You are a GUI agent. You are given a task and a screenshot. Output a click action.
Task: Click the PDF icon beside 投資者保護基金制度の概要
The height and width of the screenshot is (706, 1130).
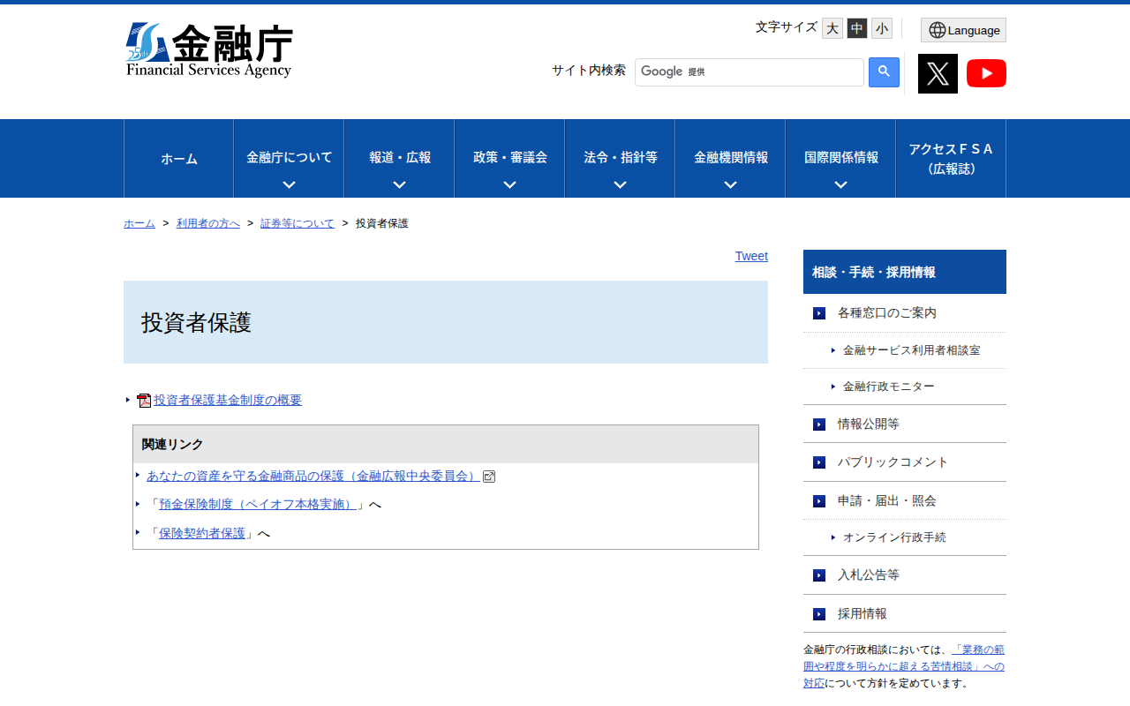(x=144, y=401)
